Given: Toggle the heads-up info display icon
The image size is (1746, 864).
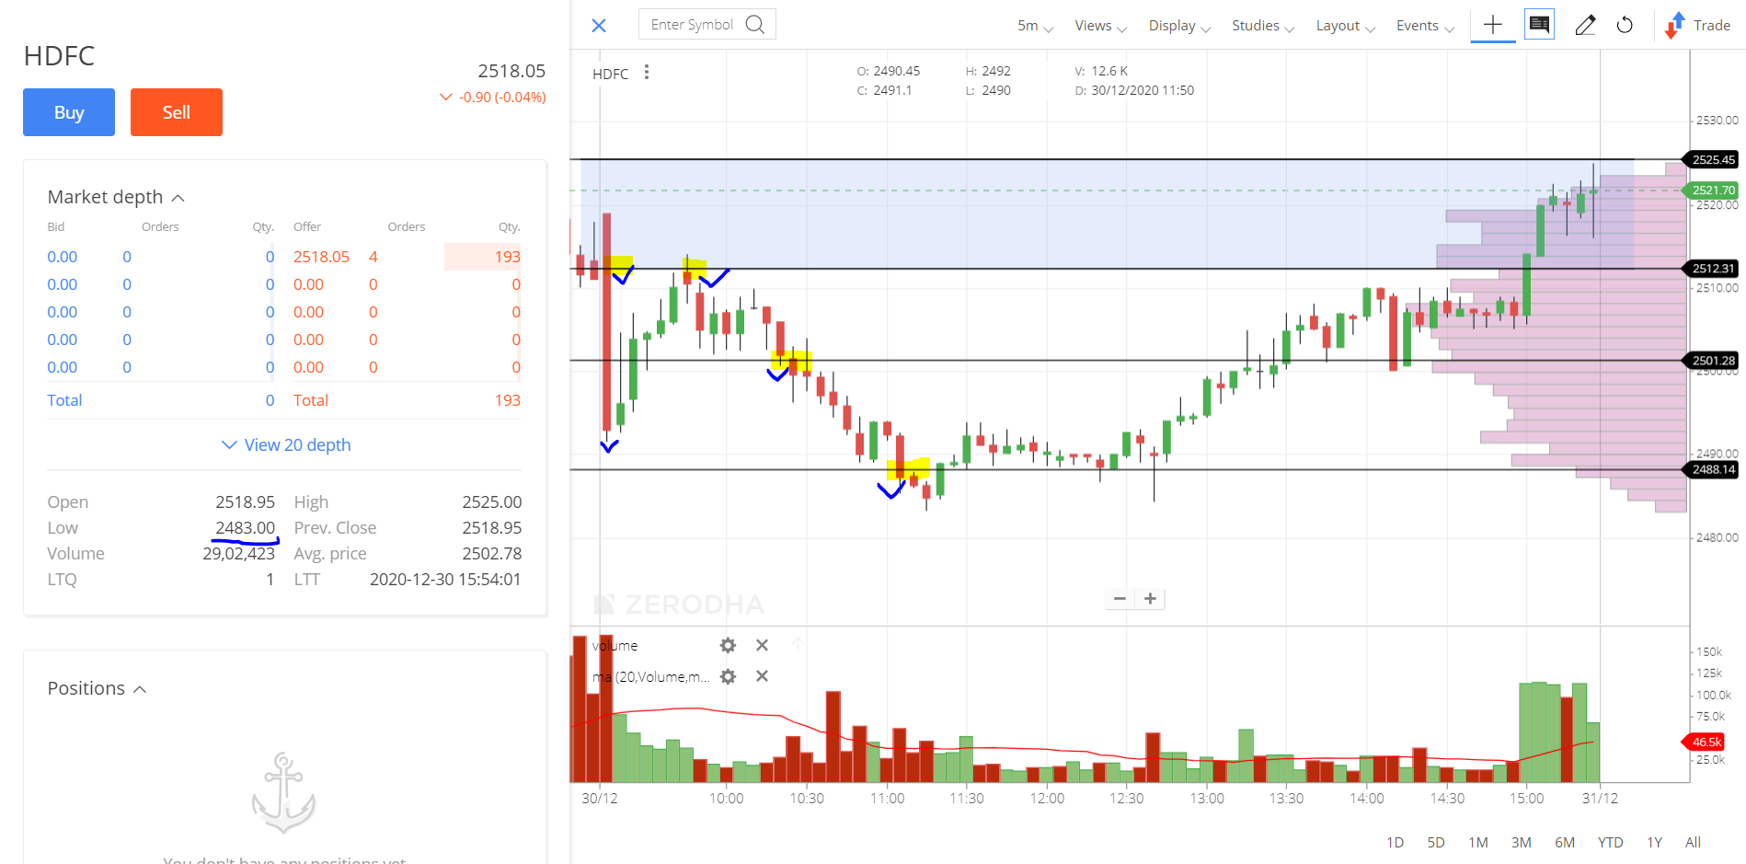Looking at the screenshot, I should point(1539,25).
